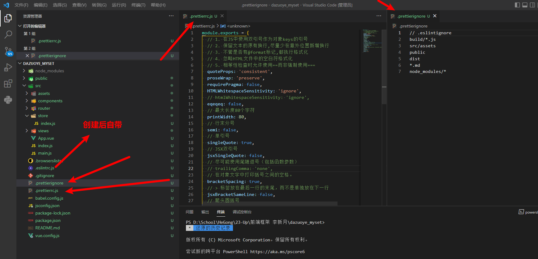
Task: Open the 转到(G) menu
Action: pos(99,5)
